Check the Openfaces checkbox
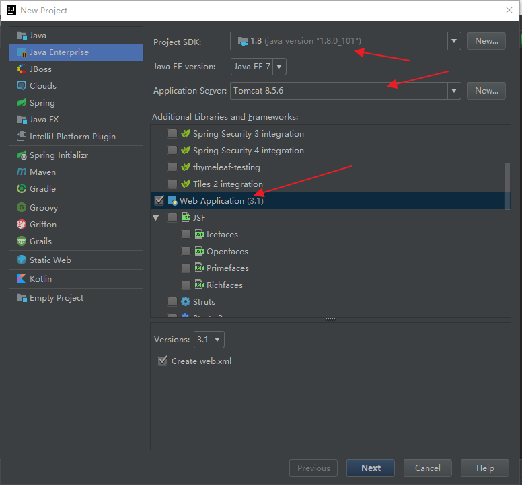The width and height of the screenshot is (522, 485). click(x=186, y=251)
